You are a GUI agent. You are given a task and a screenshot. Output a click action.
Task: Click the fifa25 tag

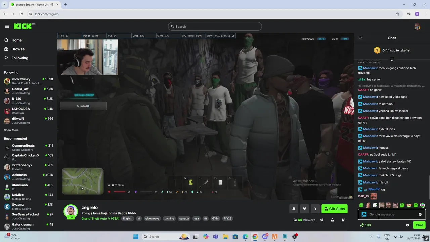[x=227, y=218]
